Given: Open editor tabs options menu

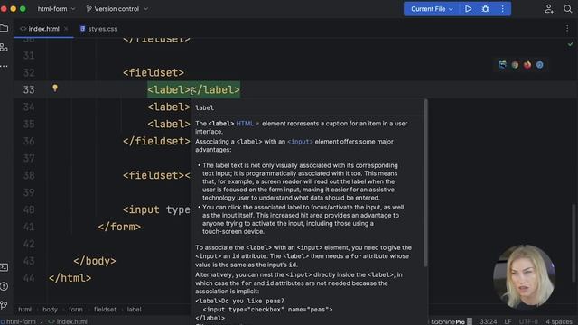Looking at the screenshot, I should (567, 29).
